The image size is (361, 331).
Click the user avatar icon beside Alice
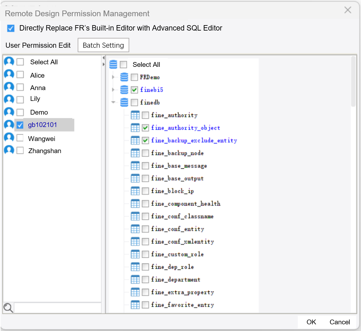click(x=9, y=74)
